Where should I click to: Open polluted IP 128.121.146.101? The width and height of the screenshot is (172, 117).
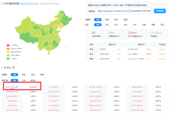pyautogui.click(x=95, y=96)
